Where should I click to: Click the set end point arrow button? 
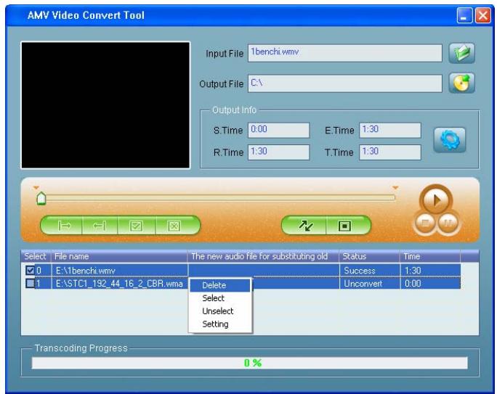[100, 226]
